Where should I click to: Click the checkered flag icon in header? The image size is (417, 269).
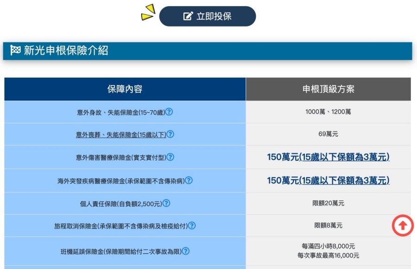pyautogui.click(x=15, y=50)
